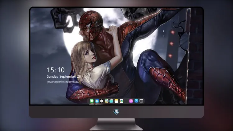The height and width of the screenshot is (131, 233).
Task: Click the small tagline text under the date
Action: coord(63,82)
